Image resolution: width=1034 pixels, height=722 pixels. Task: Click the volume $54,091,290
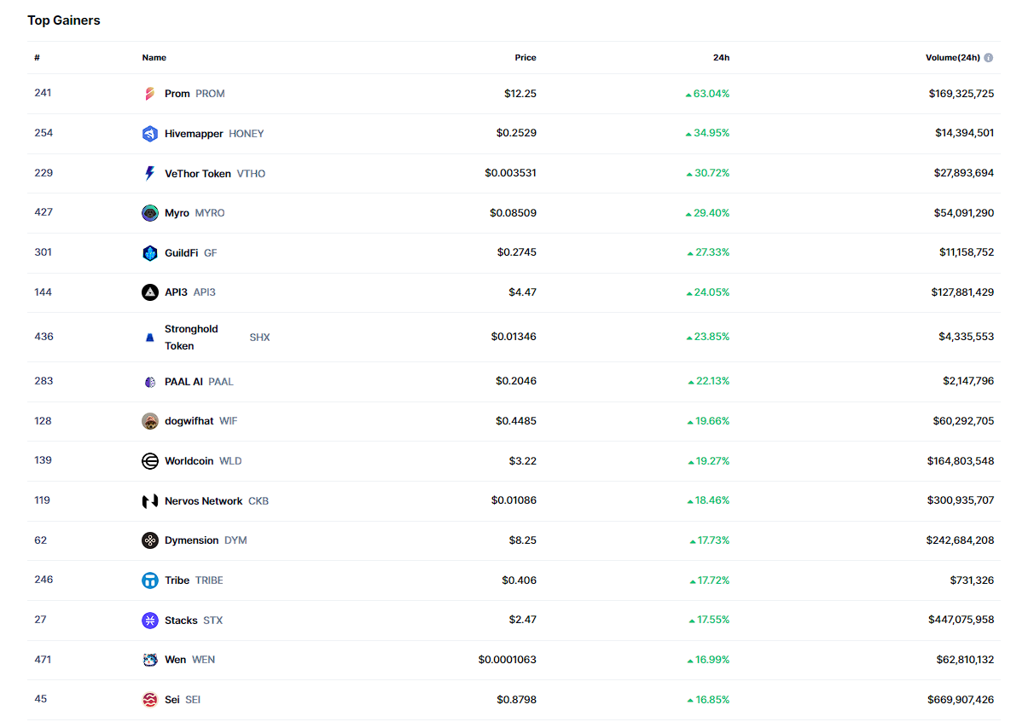coord(964,213)
